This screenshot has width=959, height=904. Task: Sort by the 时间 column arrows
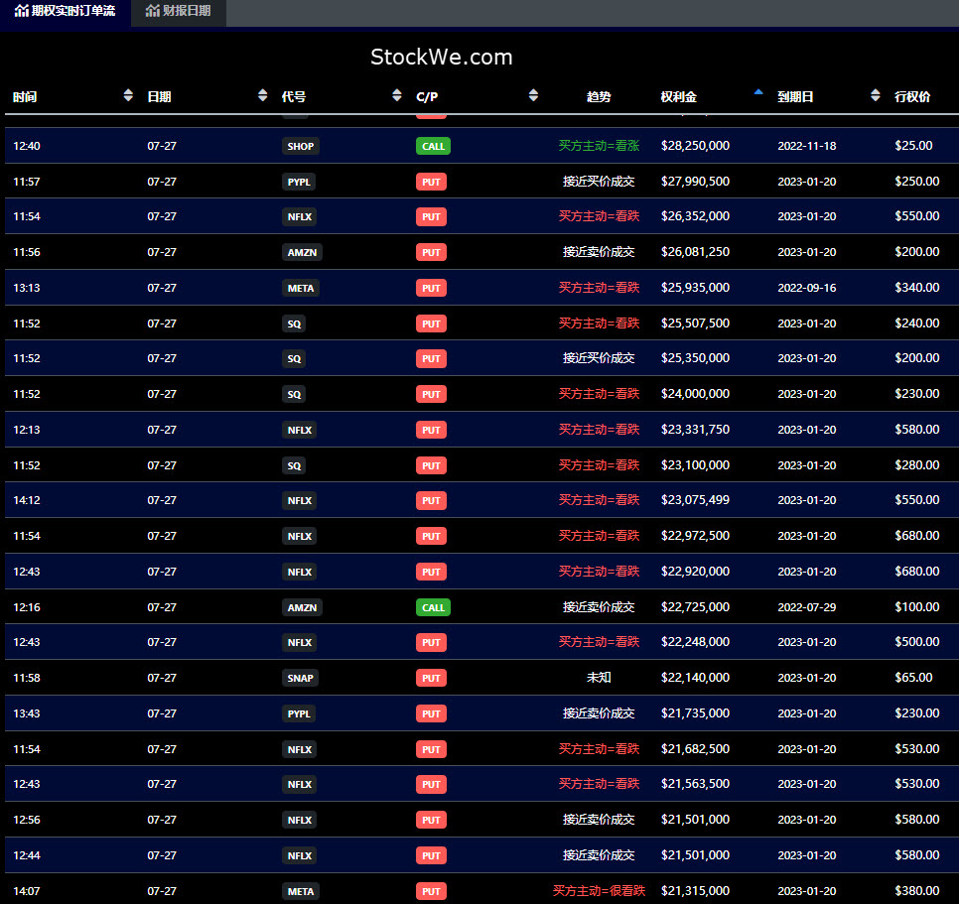pyautogui.click(x=128, y=95)
